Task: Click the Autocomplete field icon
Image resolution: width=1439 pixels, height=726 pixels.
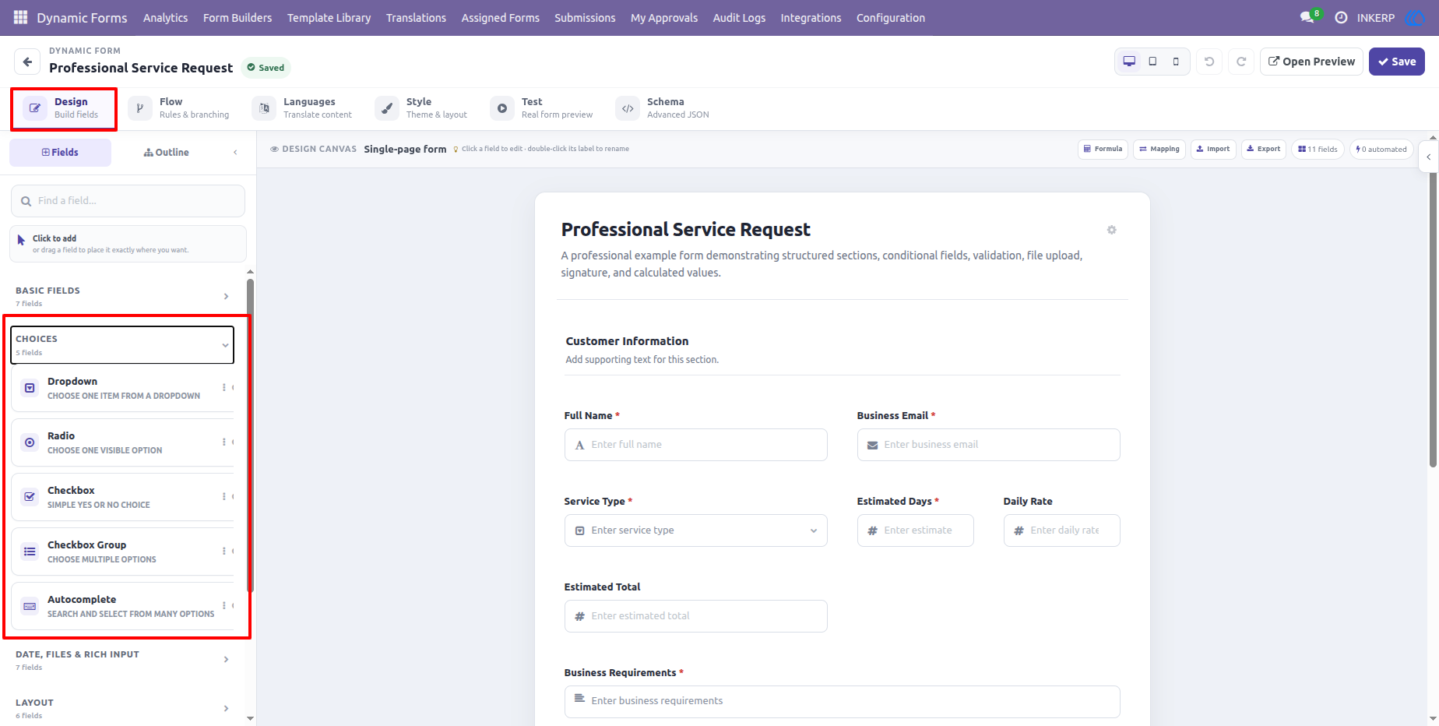Action: tap(30, 606)
